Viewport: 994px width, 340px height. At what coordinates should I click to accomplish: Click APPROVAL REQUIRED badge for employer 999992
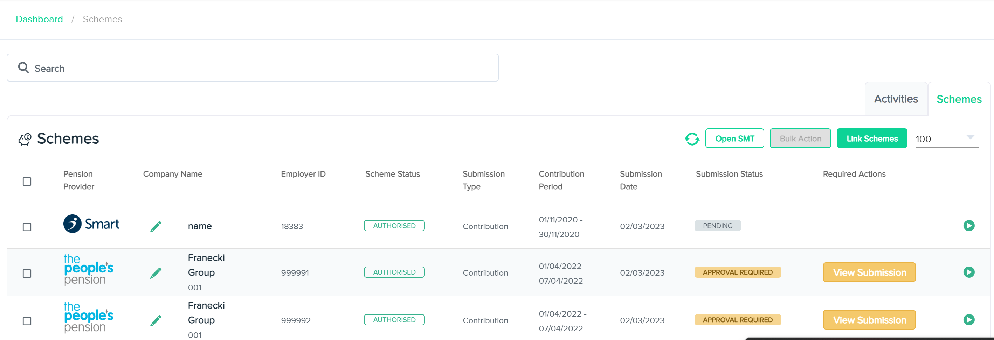coord(737,320)
